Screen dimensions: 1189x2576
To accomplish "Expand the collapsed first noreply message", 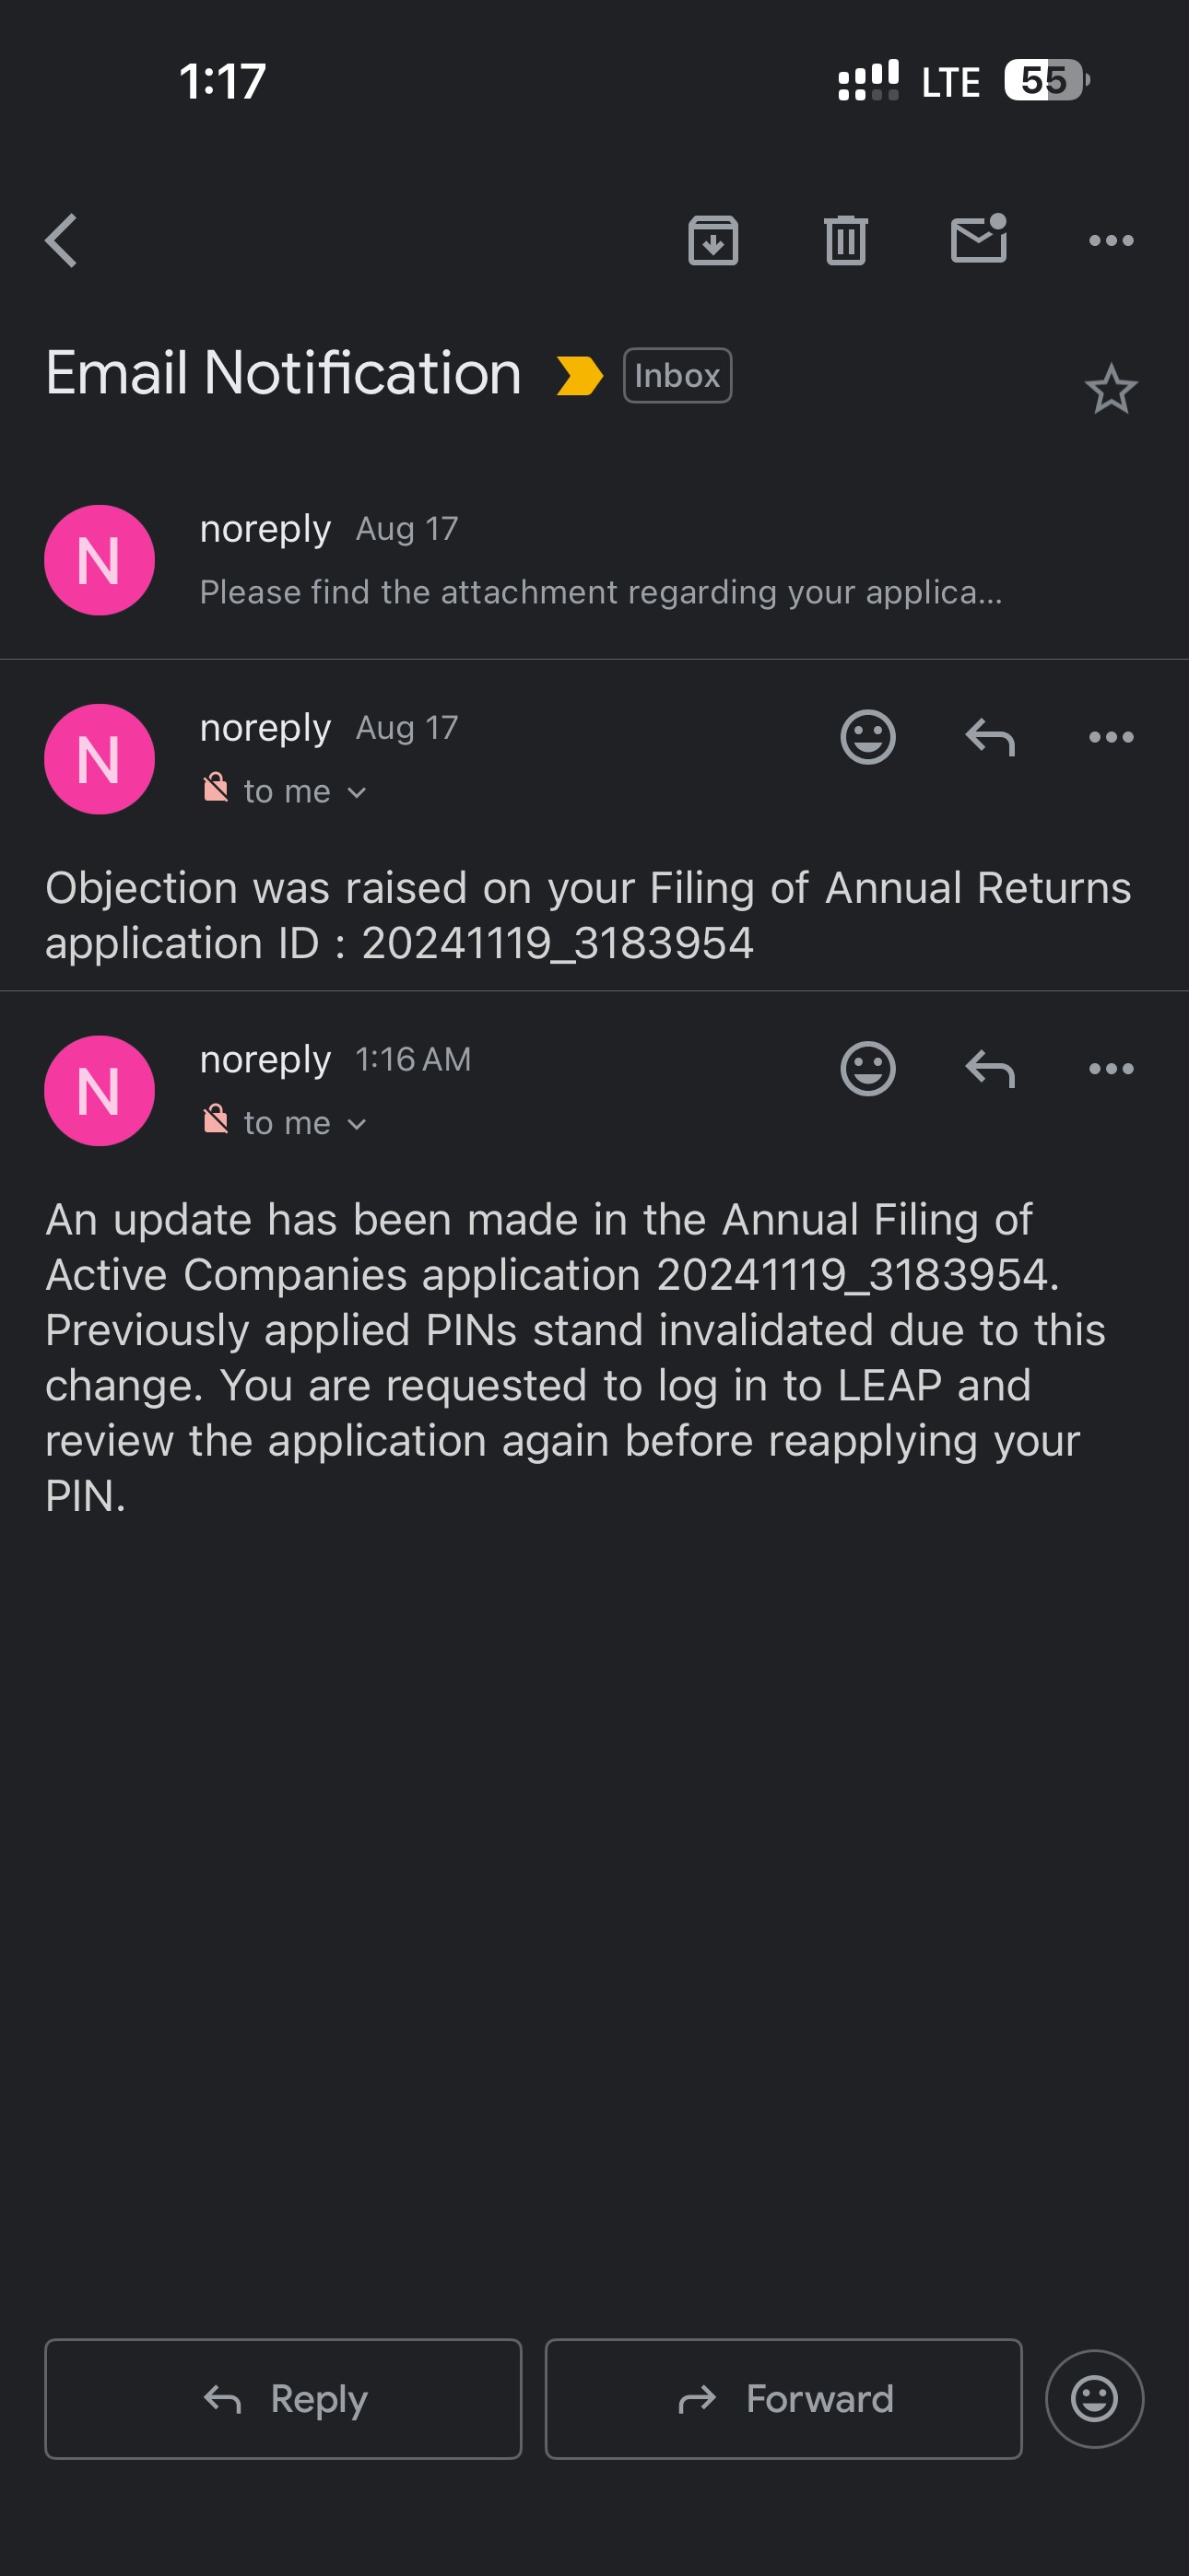I will pyautogui.click(x=594, y=560).
